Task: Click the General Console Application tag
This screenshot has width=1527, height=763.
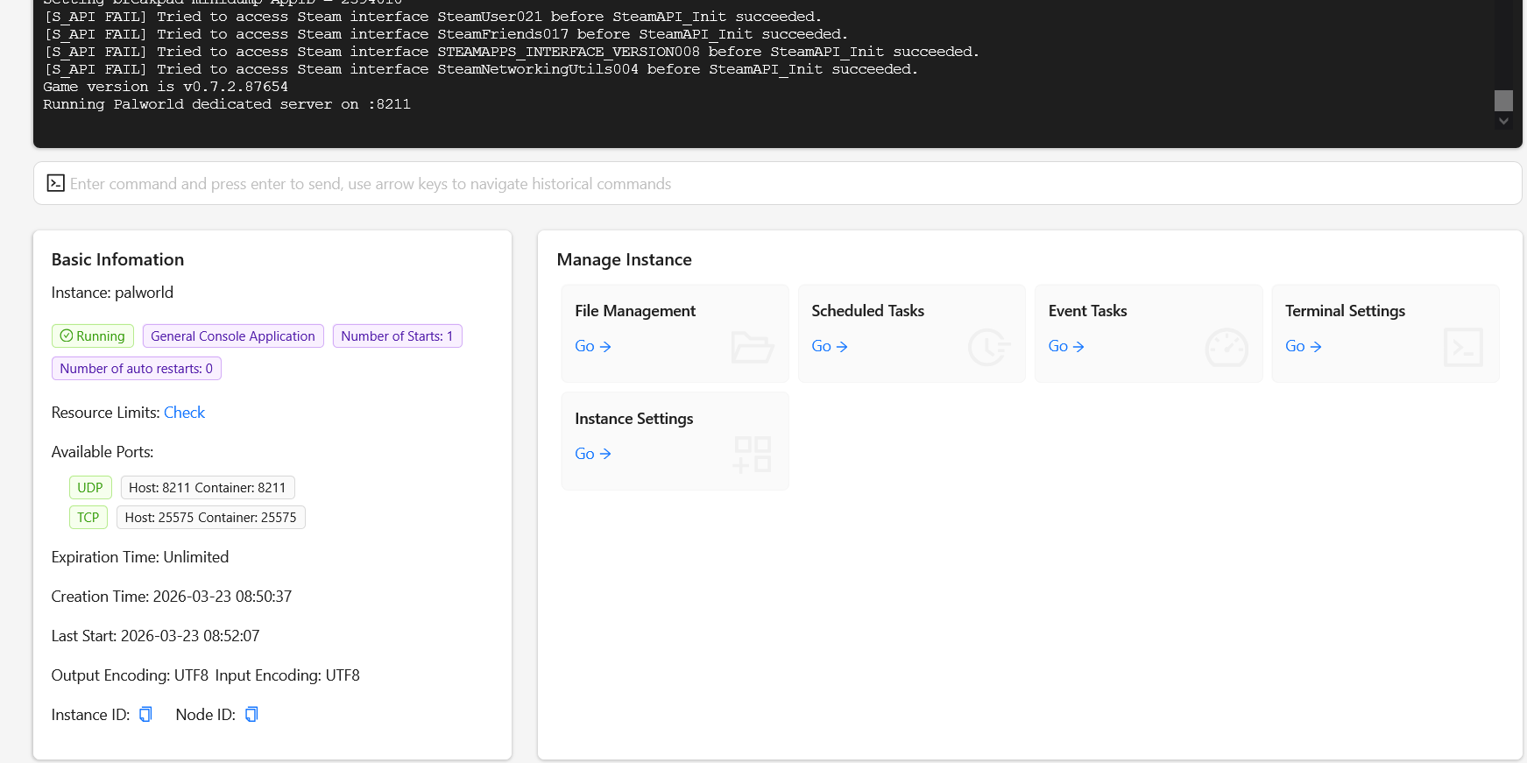Action: pyautogui.click(x=233, y=336)
